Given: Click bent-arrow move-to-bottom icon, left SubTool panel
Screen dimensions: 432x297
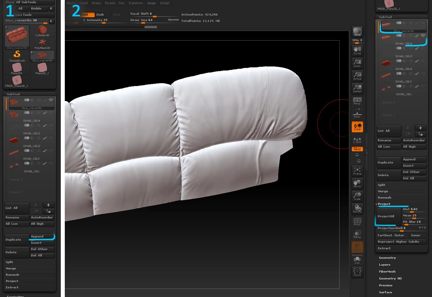Looking at the screenshot, I should click(48, 211).
